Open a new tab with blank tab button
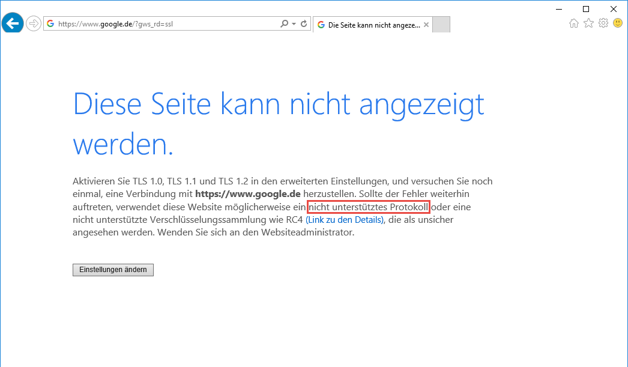Image resolution: width=628 pixels, height=367 pixels. 441,25
